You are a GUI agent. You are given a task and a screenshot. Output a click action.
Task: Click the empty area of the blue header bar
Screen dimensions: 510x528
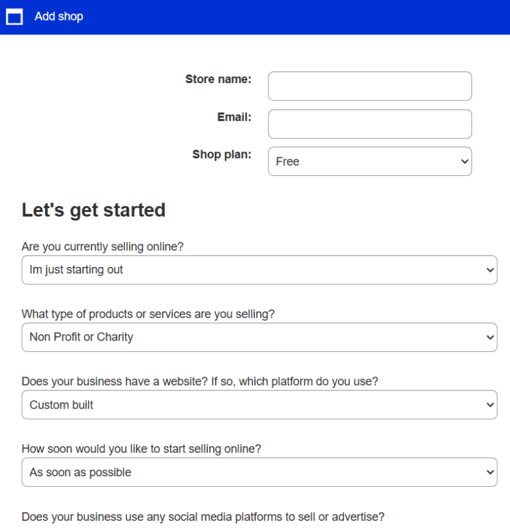[x=299, y=17]
